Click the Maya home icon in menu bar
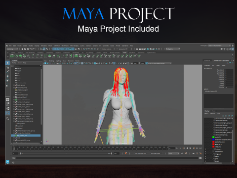Viewport: 237px width, 178px height. (x=7, y=45)
